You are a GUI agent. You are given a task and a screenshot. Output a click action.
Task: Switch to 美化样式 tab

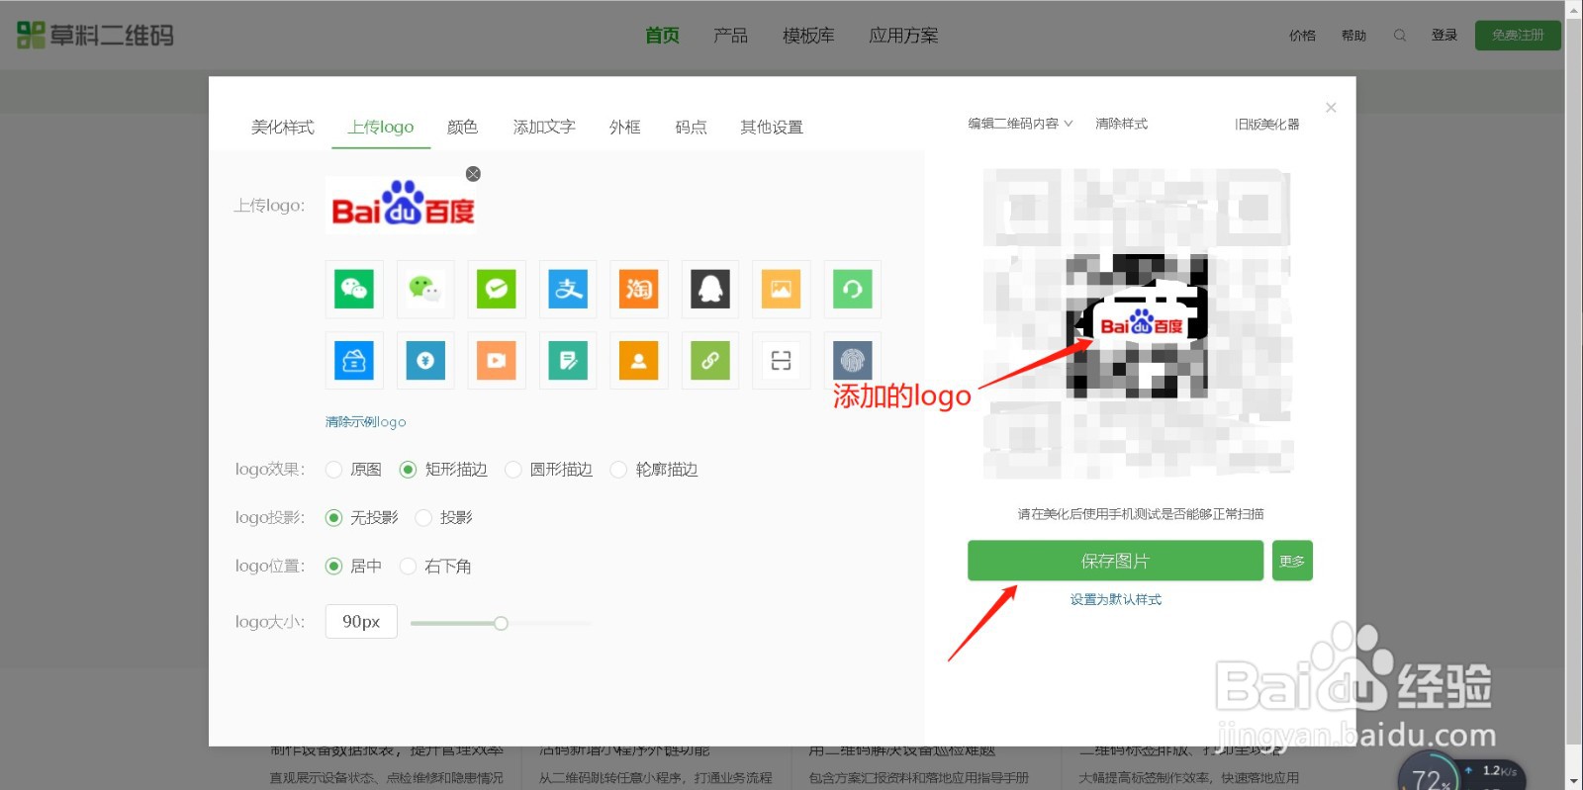click(282, 128)
